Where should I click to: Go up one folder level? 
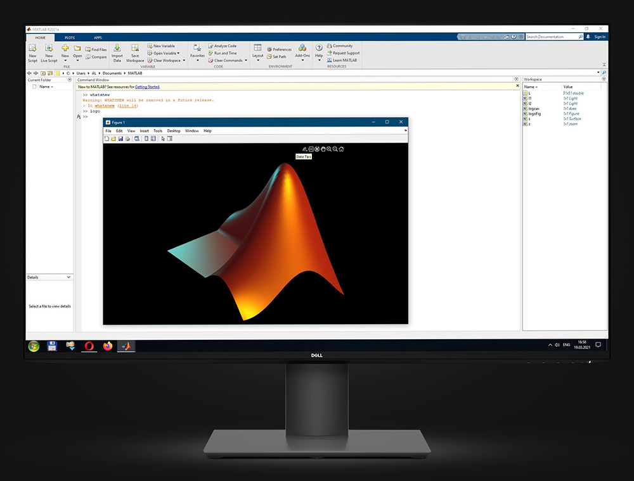tap(43, 73)
